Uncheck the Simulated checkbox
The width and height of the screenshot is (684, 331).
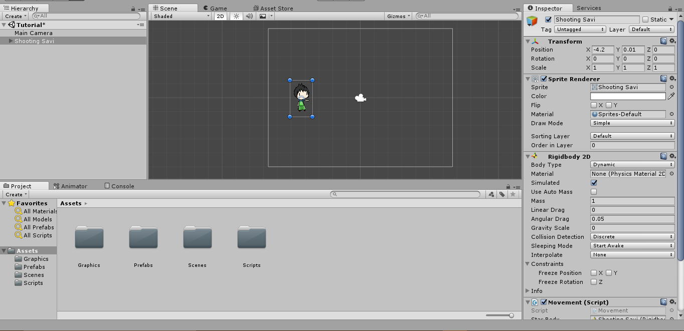(594, 183)
